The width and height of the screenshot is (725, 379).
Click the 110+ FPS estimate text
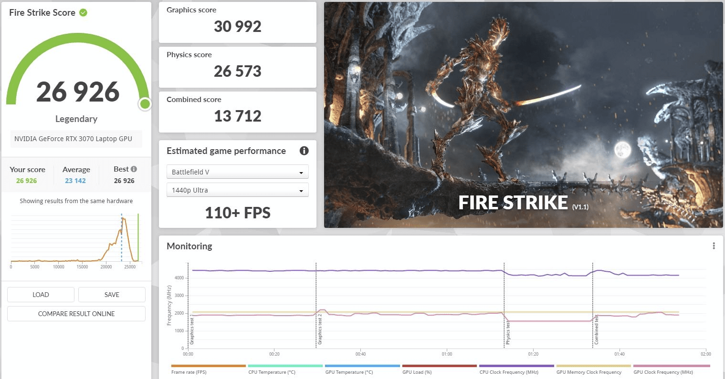coord(238,213)
